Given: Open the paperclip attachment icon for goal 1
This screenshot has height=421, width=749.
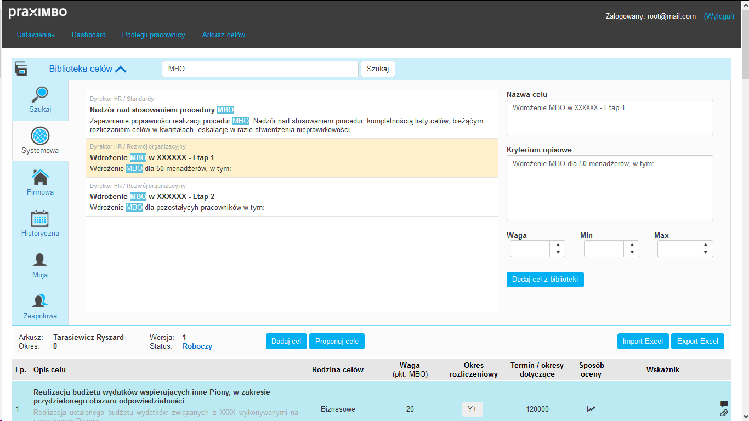Looking at the screenshot, I should (724, 413).
